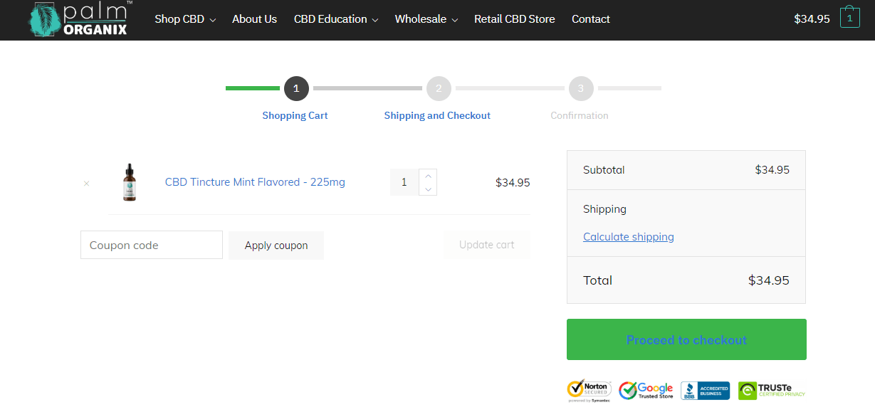
Task: Click the Coupon code input field
Action: point(152,245)
